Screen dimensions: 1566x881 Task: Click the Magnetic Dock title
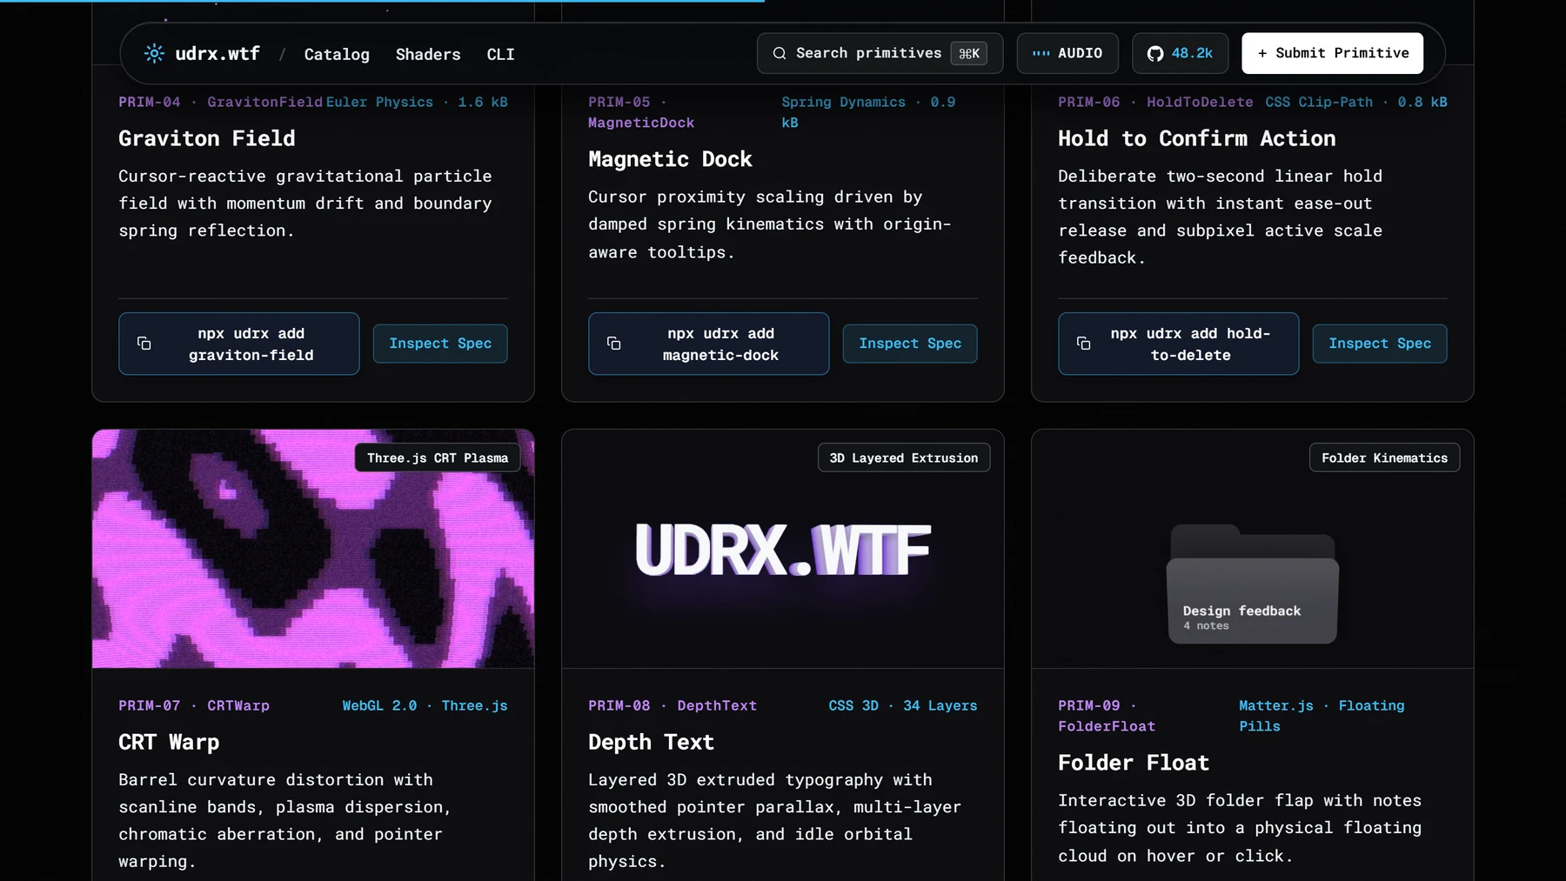click(670, 159)
